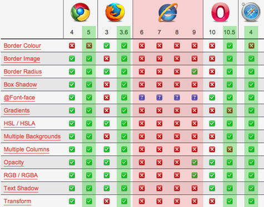Open the Multiple Backgrounds link
264x207 pixels.
tap(32, 137)
